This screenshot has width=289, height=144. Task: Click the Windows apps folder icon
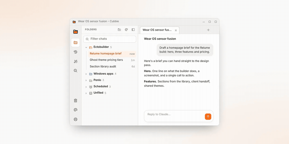click(x=91, y=74)
